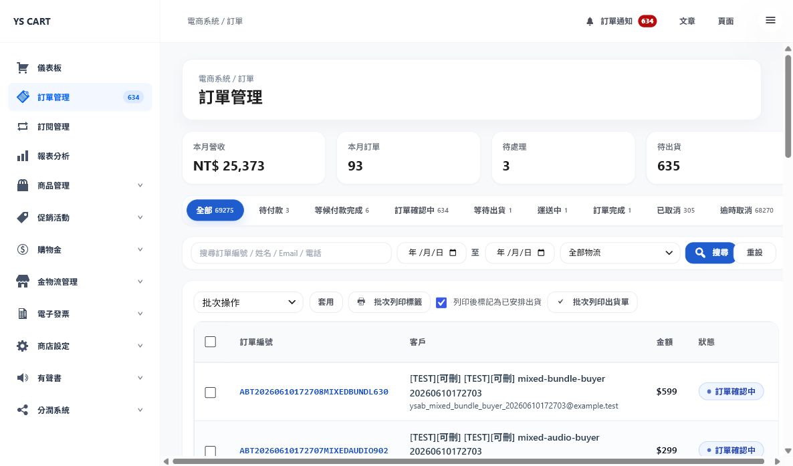The width and height of the screenshot is (793, 466).
Task: Click the 商店設定 gear icon
Action: click(23, 346)
